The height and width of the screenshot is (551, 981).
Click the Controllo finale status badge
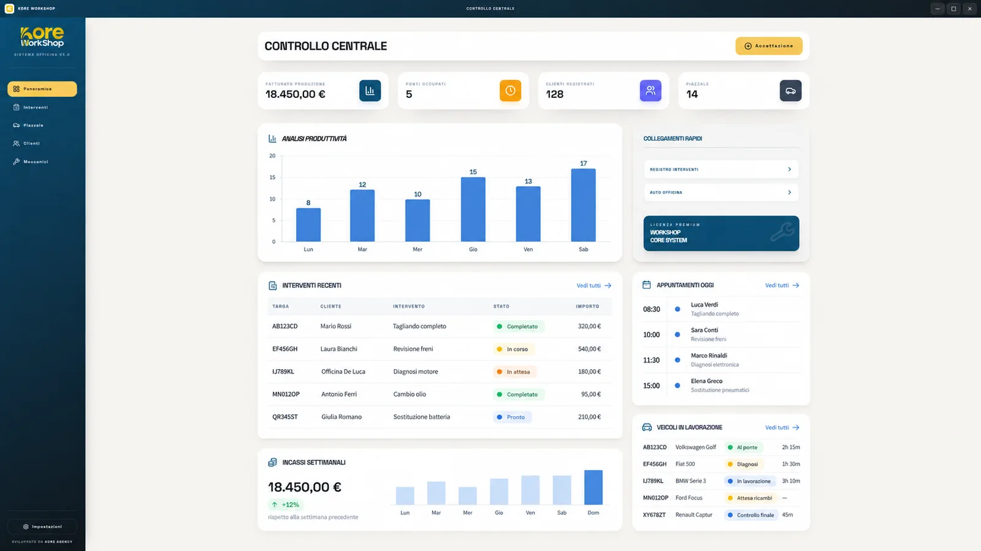click(752, 515)
